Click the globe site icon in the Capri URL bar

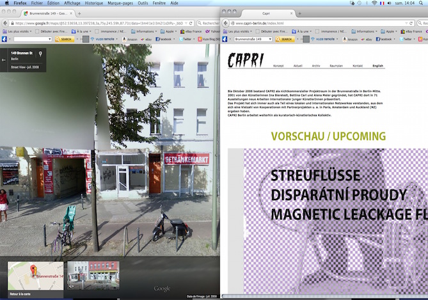pos(233,23)
